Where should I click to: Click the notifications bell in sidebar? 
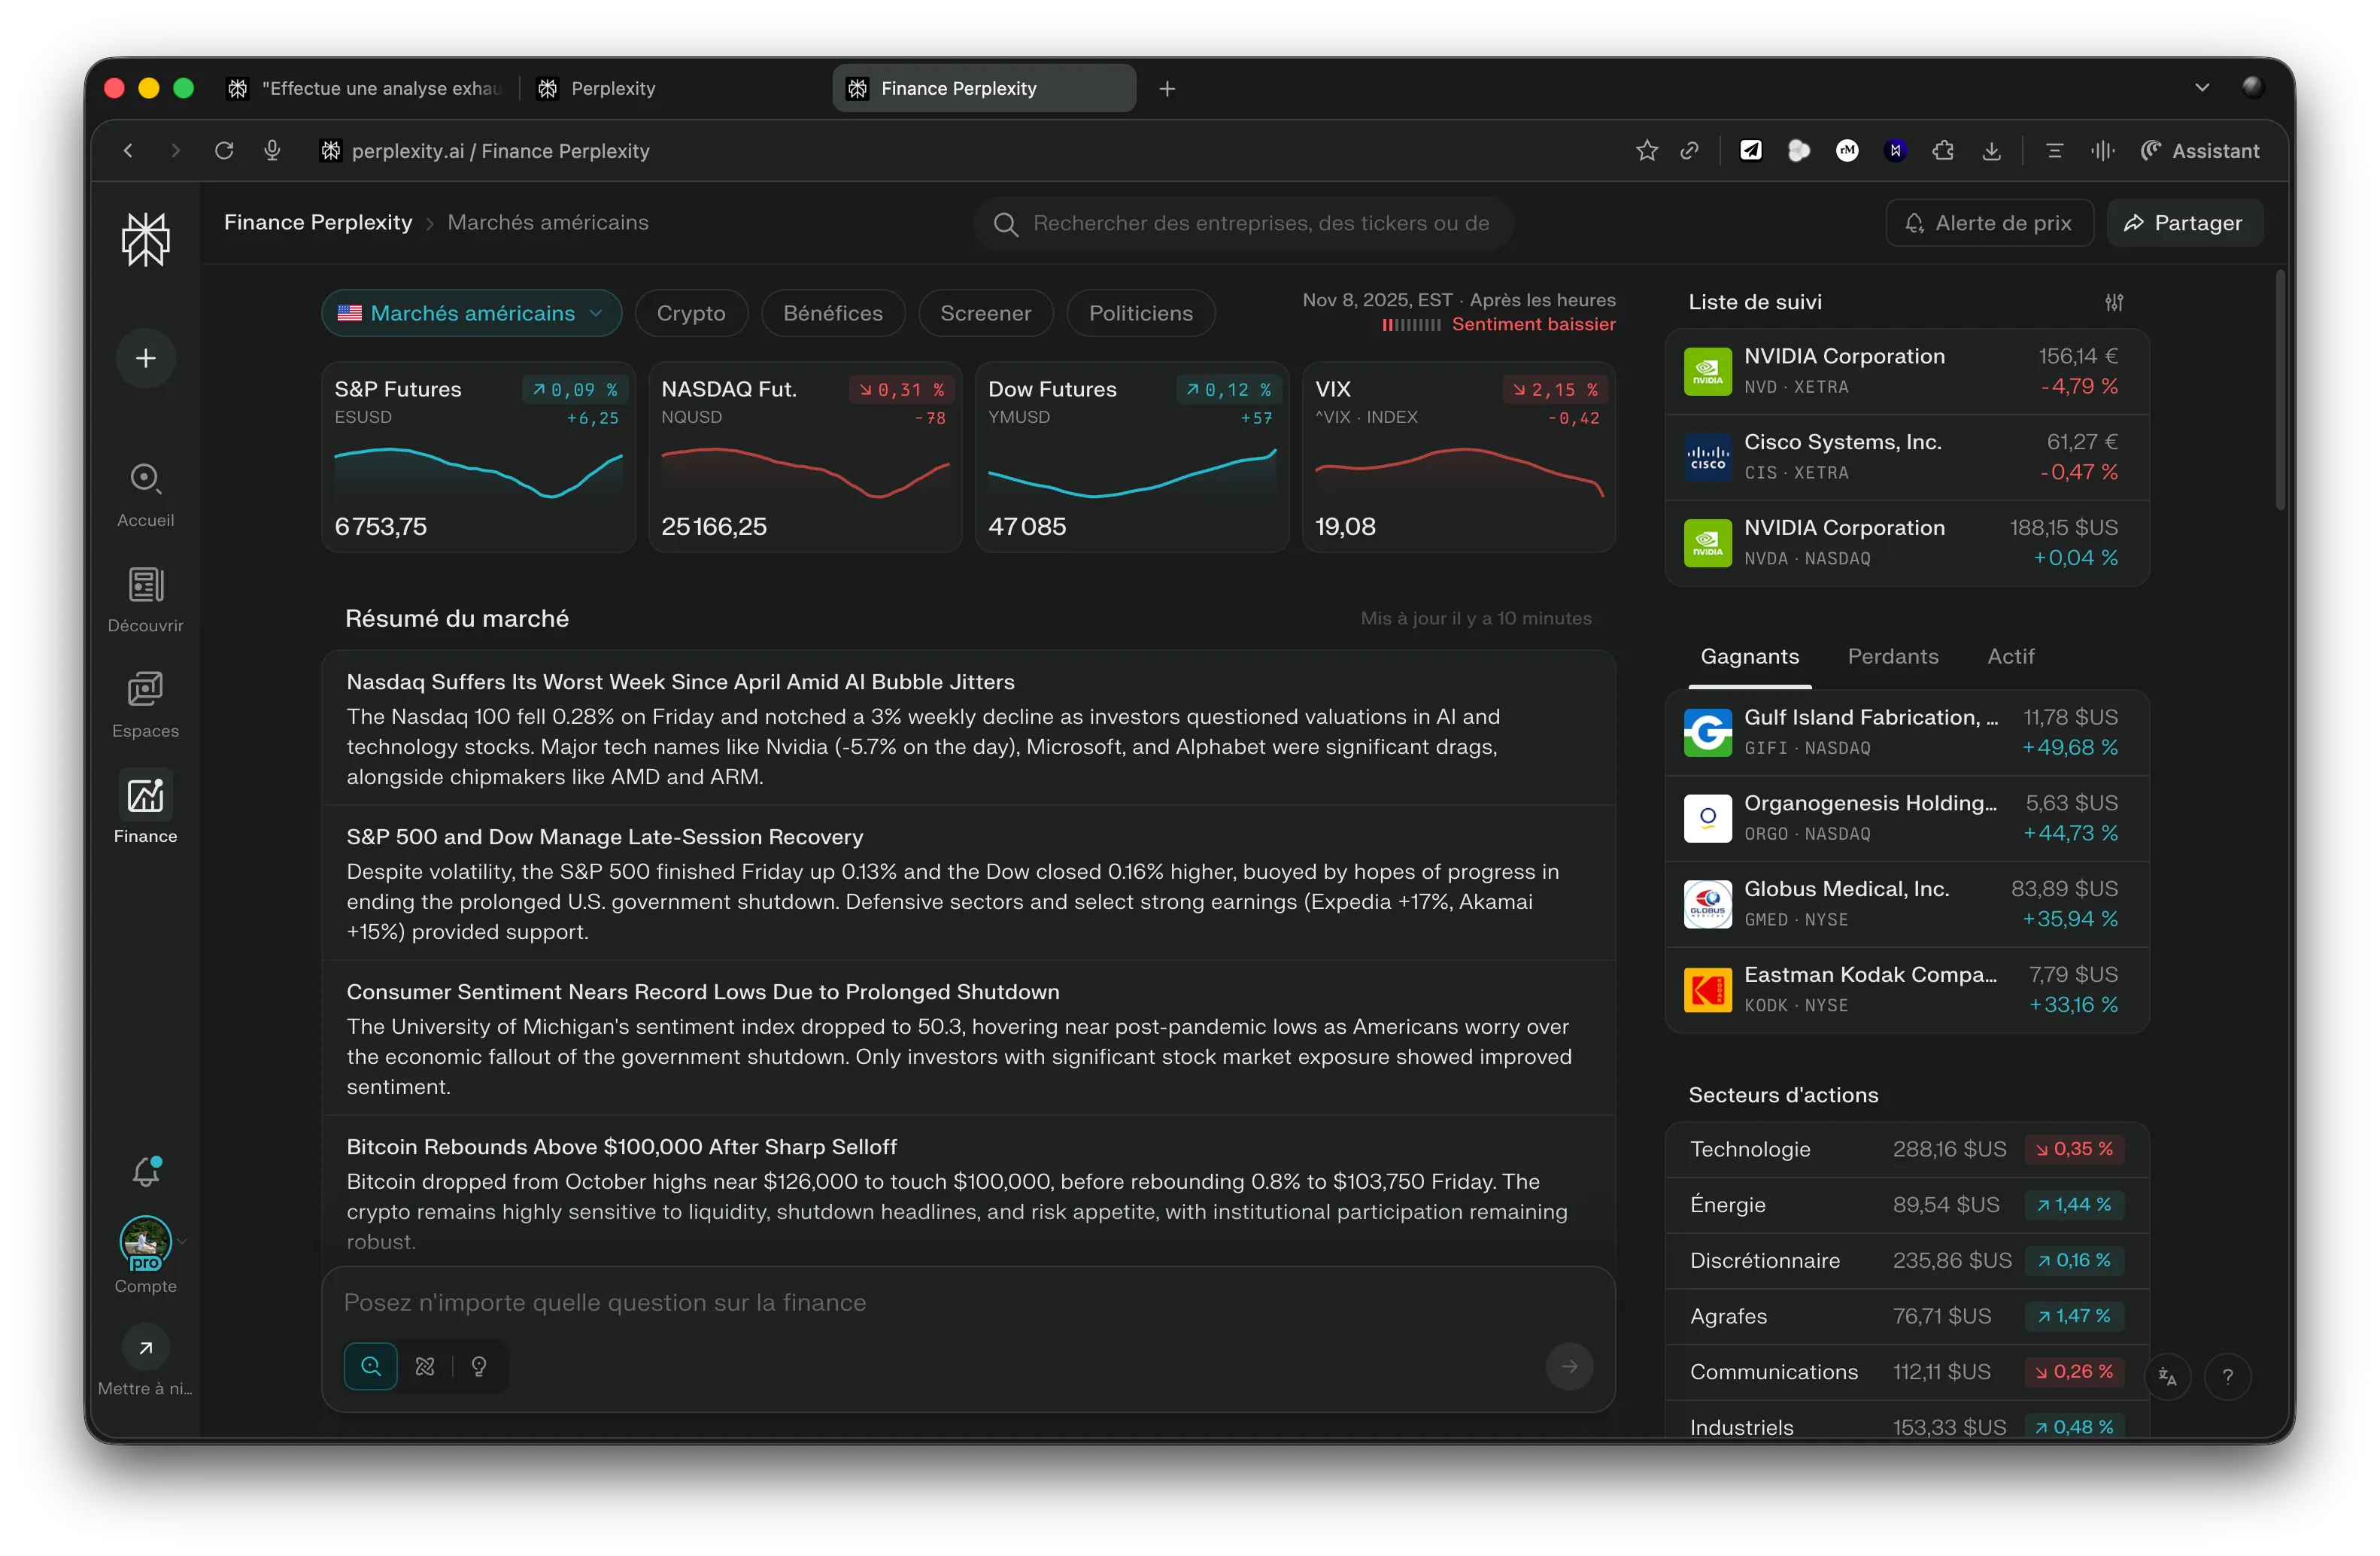pos(146,1171)
